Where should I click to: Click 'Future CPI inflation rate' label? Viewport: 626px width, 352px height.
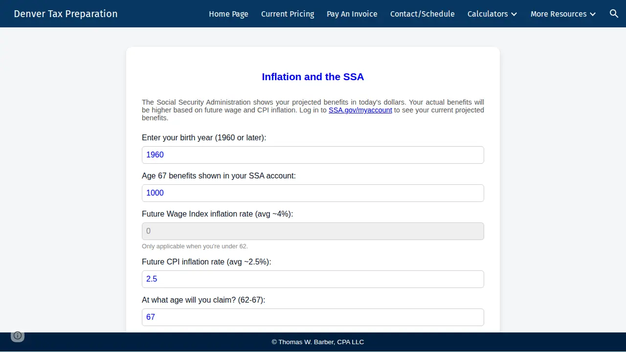tap(206, 262)
